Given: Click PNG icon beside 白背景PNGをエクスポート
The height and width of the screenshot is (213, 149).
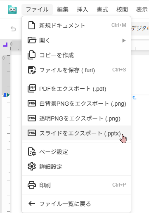Looking at the screenshot, I should tap(32, 103).
